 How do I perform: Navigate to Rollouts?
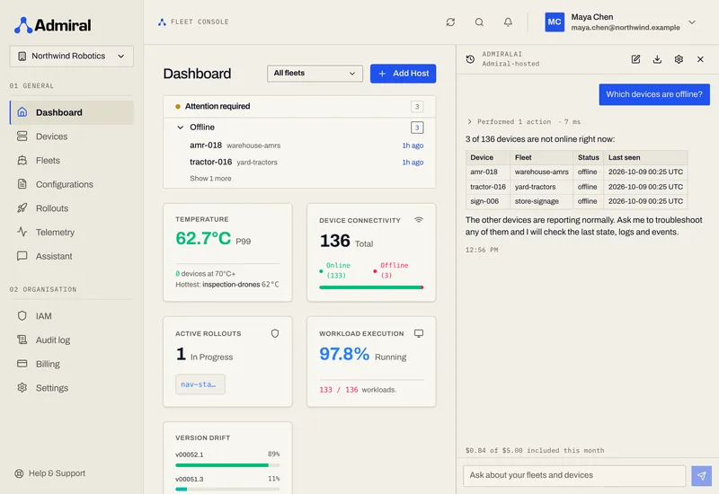(x=72, y=208)
